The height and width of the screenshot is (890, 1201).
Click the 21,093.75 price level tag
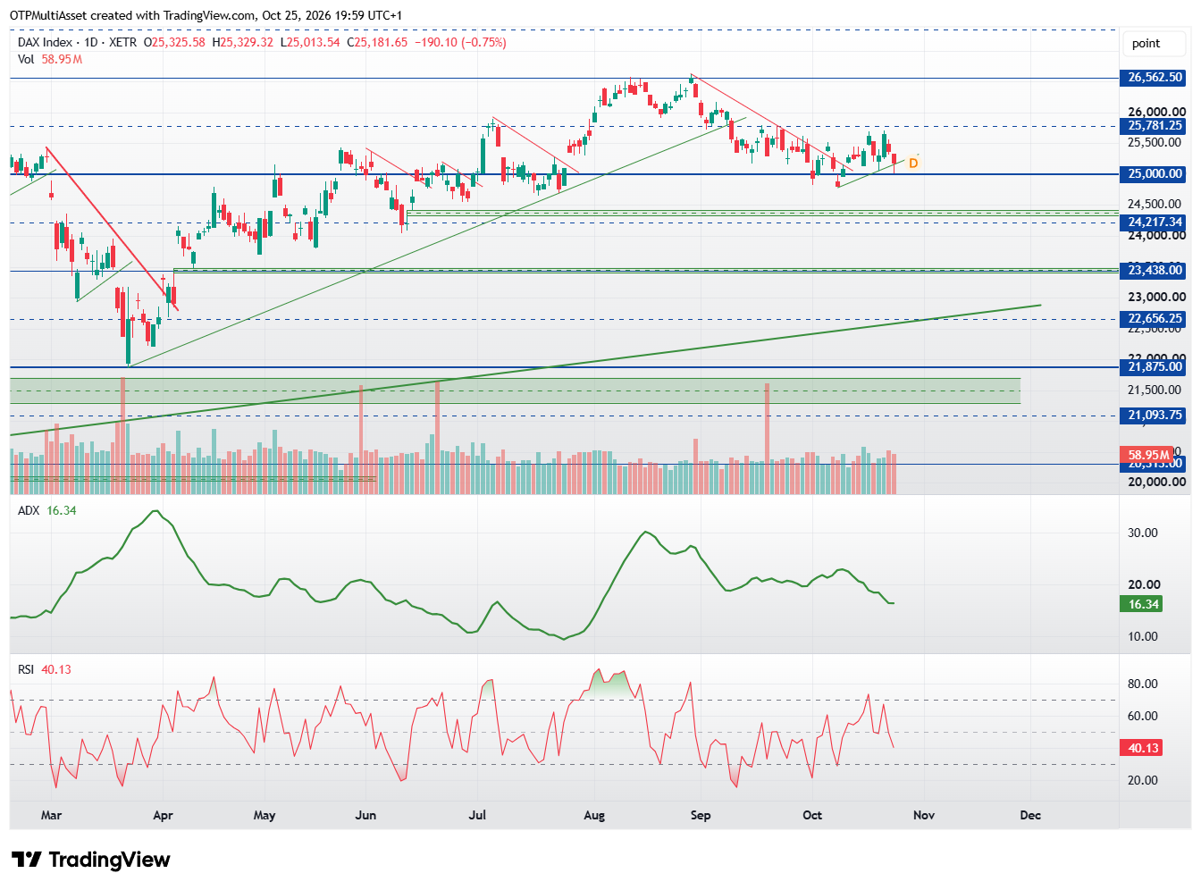pos(1155,416)
